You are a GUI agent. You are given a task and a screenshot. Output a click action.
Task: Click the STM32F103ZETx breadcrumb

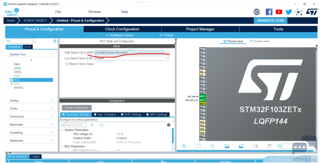click(x=35, y=20)
